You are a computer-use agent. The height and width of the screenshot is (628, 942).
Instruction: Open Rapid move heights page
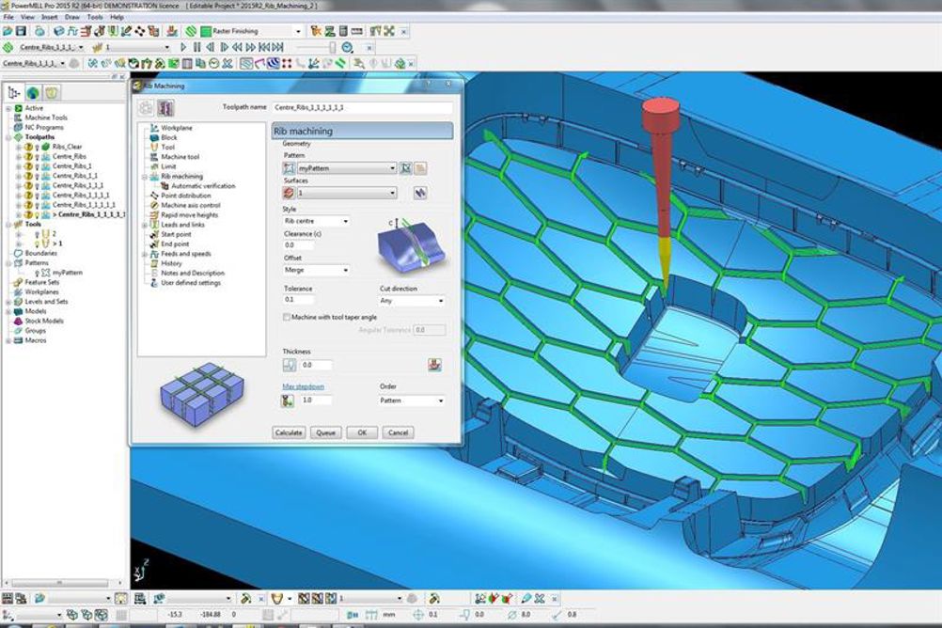pyautogui.click(x=189, y=215)
